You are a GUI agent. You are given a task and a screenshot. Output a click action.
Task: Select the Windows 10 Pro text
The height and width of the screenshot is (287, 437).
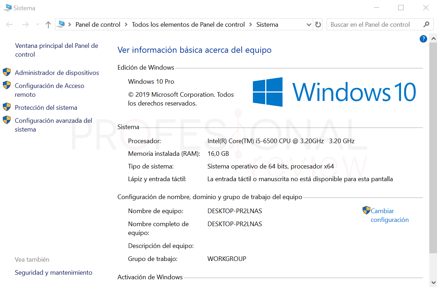151,82
